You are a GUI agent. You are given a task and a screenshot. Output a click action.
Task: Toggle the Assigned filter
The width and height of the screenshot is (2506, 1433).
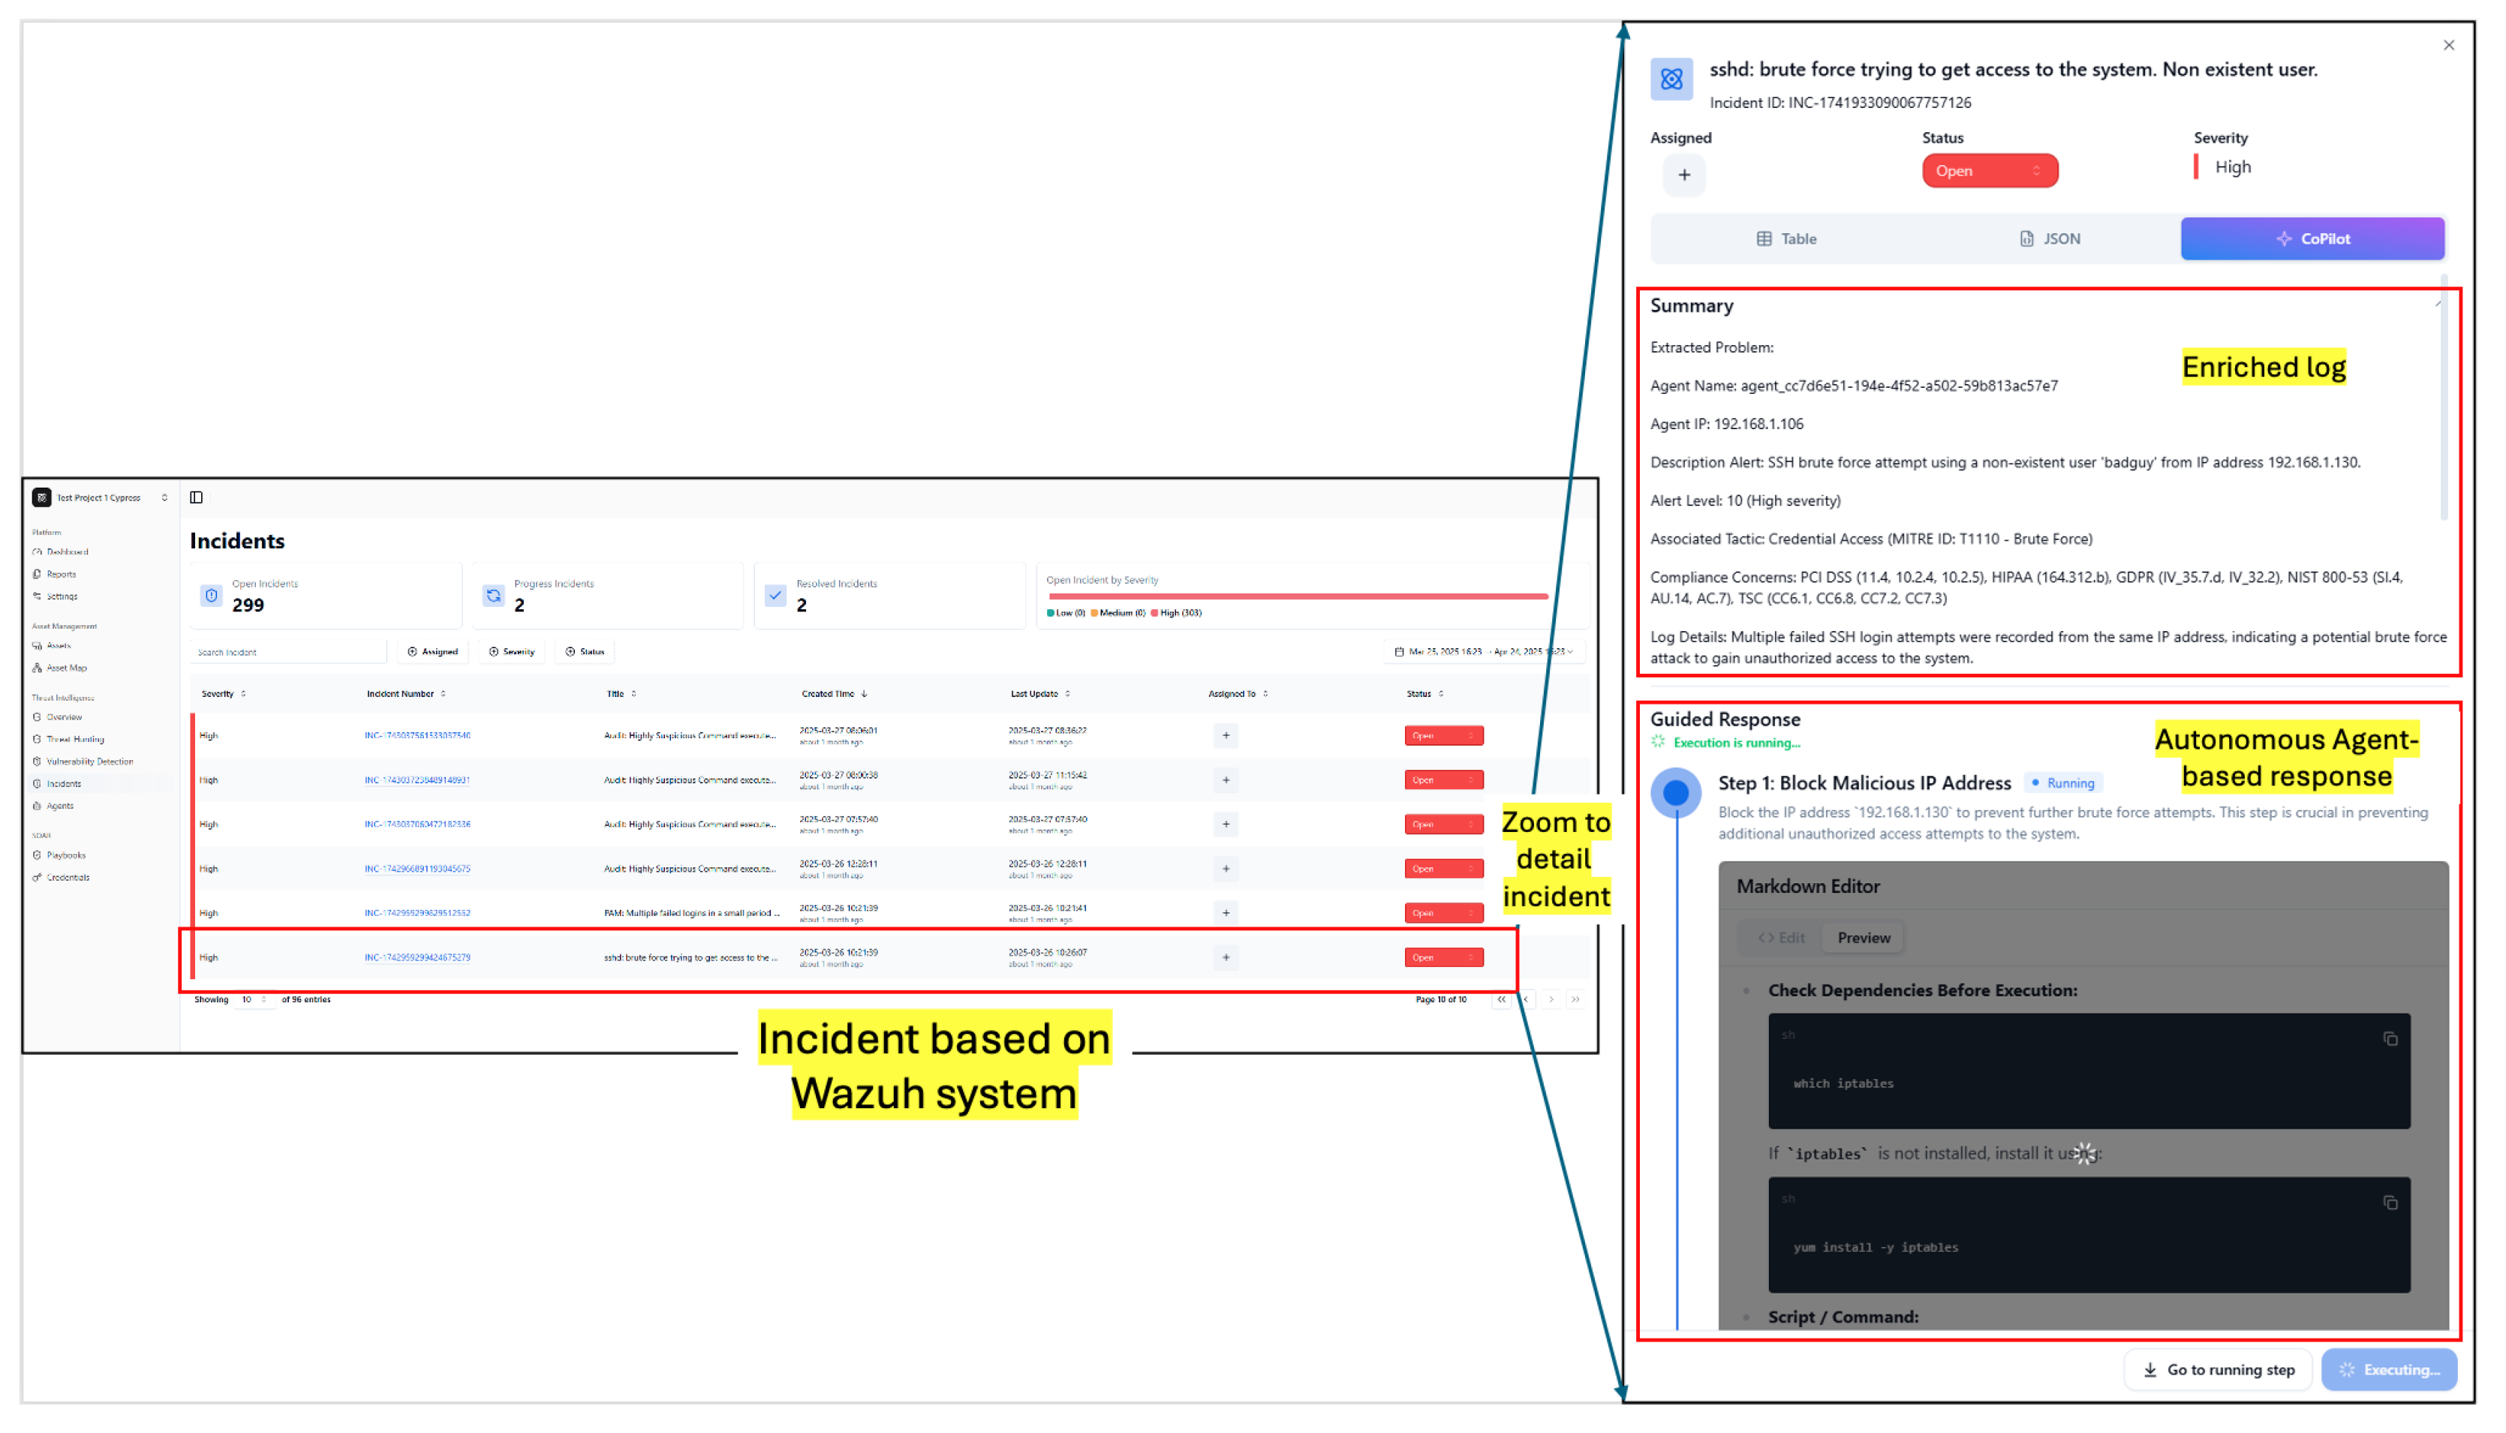coord(433,651)
